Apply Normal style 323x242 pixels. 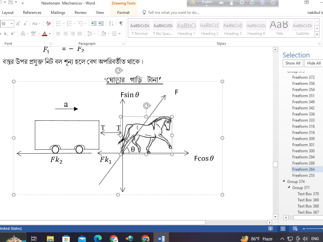(140, 28)
